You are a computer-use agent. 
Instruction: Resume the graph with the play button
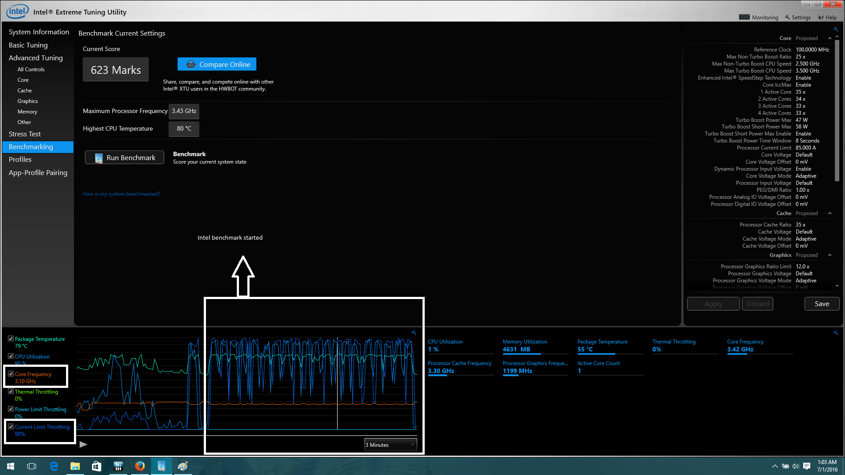click(x=83, y=445)
